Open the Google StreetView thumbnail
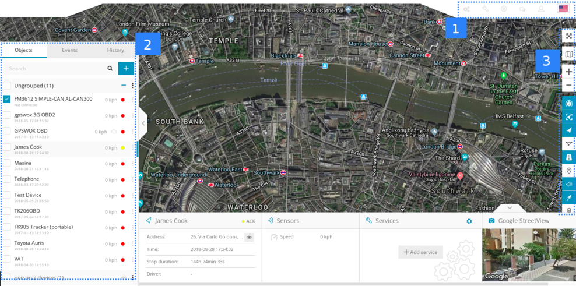Image resolution: width=576 pixels, height=286 pixels. pyautogui.click(x=529, y=255)
